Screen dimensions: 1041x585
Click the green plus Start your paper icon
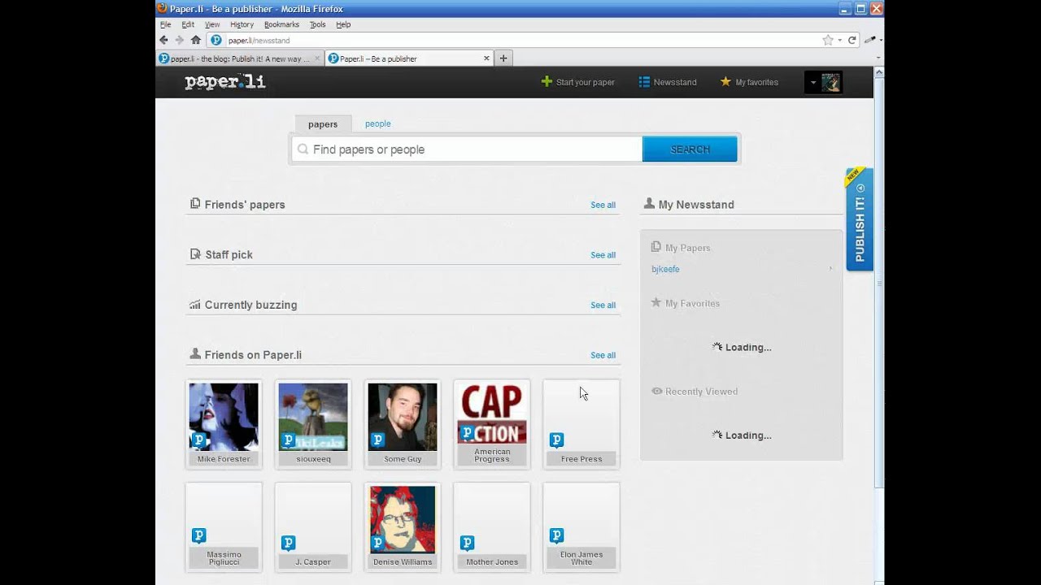point(547,81)
